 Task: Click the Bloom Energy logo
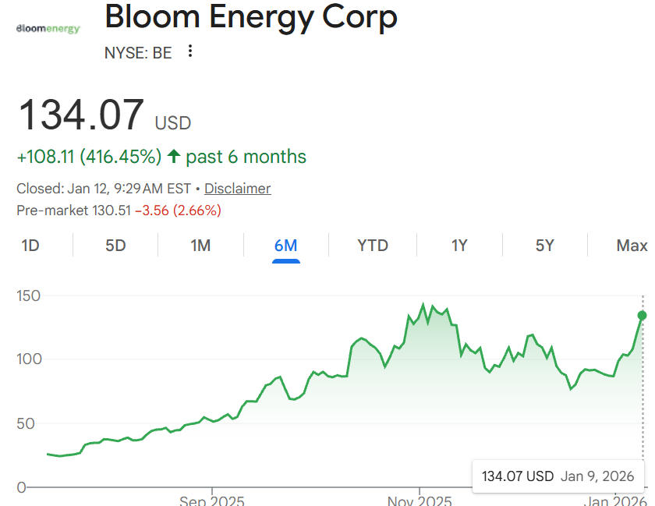(x=48, y=29)
